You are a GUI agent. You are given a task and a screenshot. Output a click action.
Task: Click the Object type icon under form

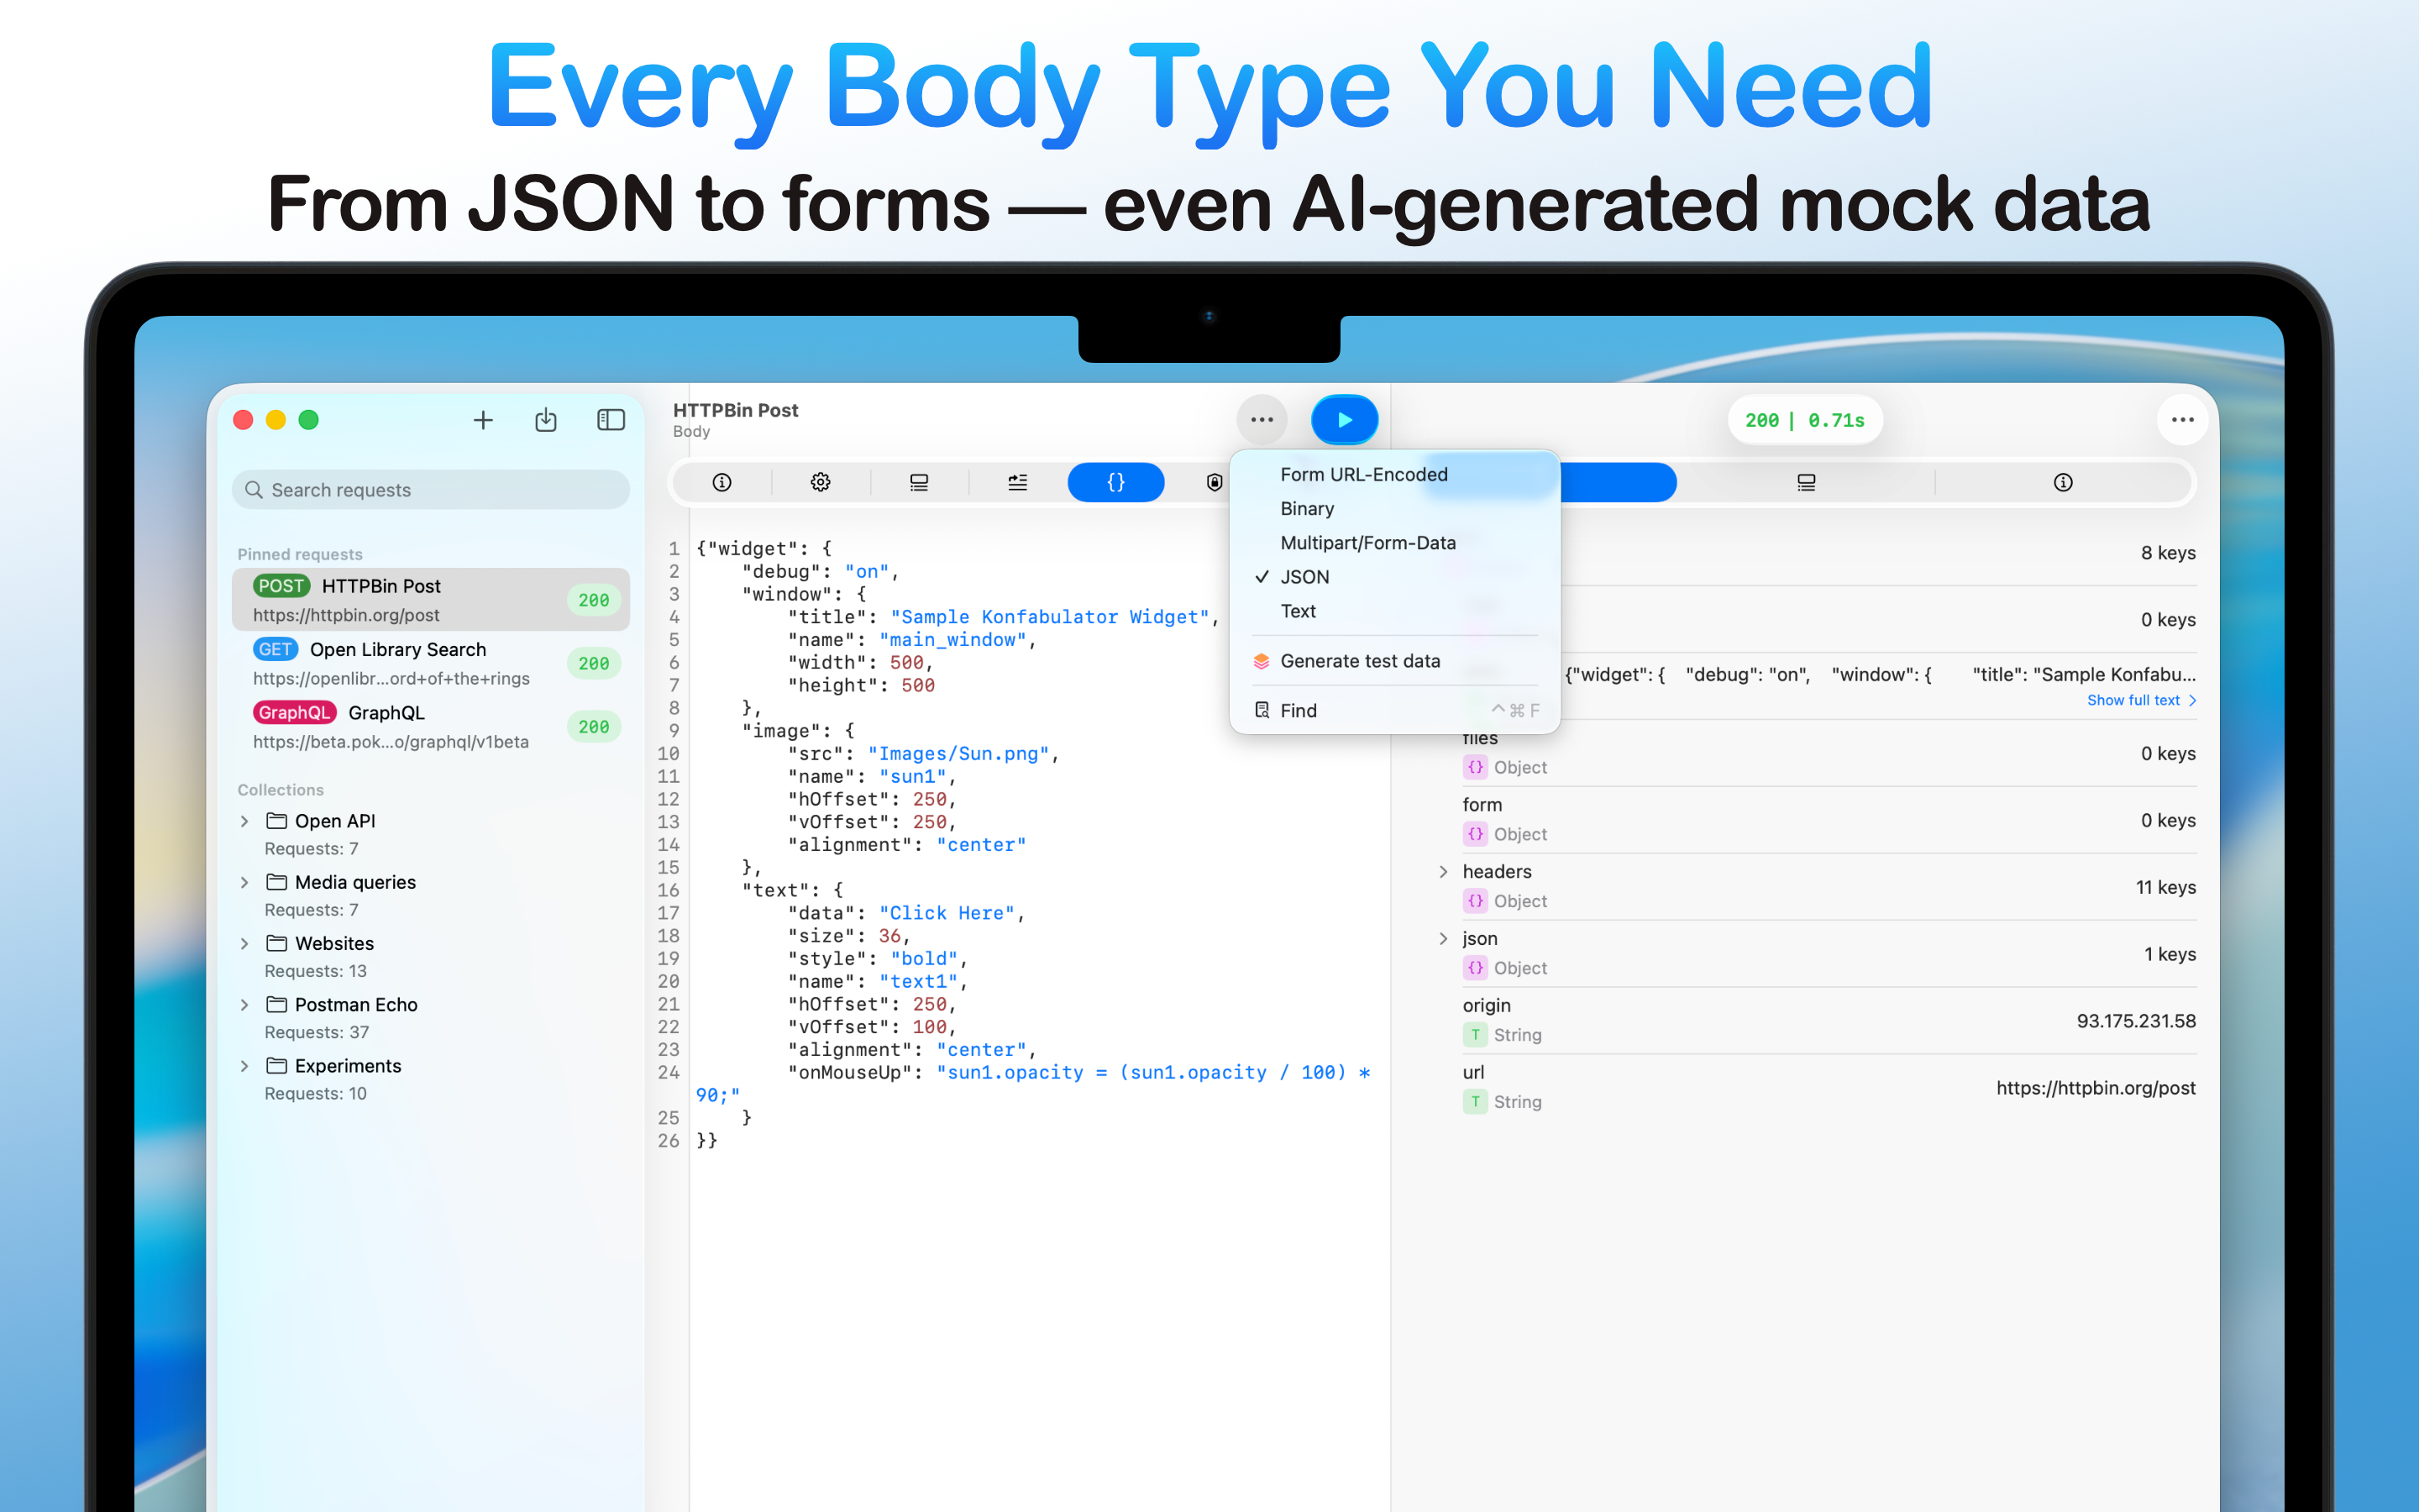tap(1474, 834)
